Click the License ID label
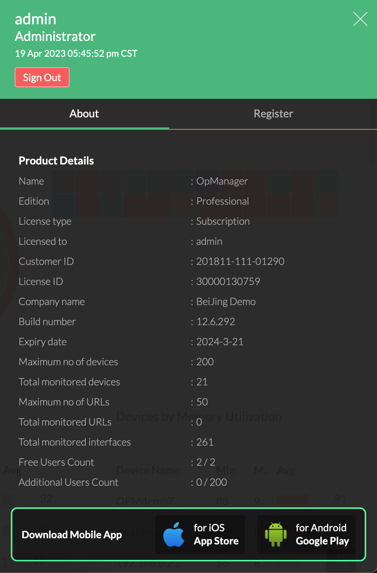 coord(41,281)
